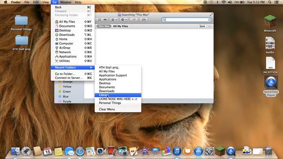Choose Utilities in the Go menu
283x159 pixels.
(73, 61)
